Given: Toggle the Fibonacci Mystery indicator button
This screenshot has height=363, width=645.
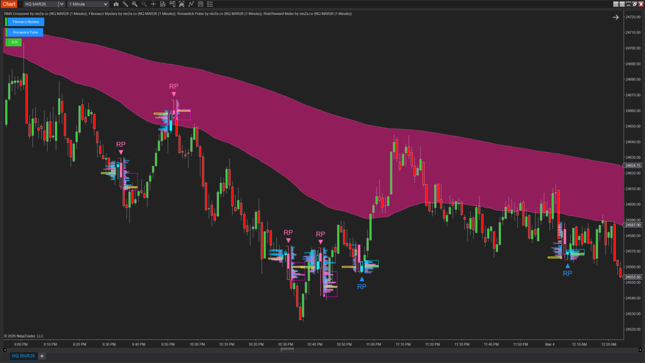Looking at the screenshot, I should tap(26, 22).
